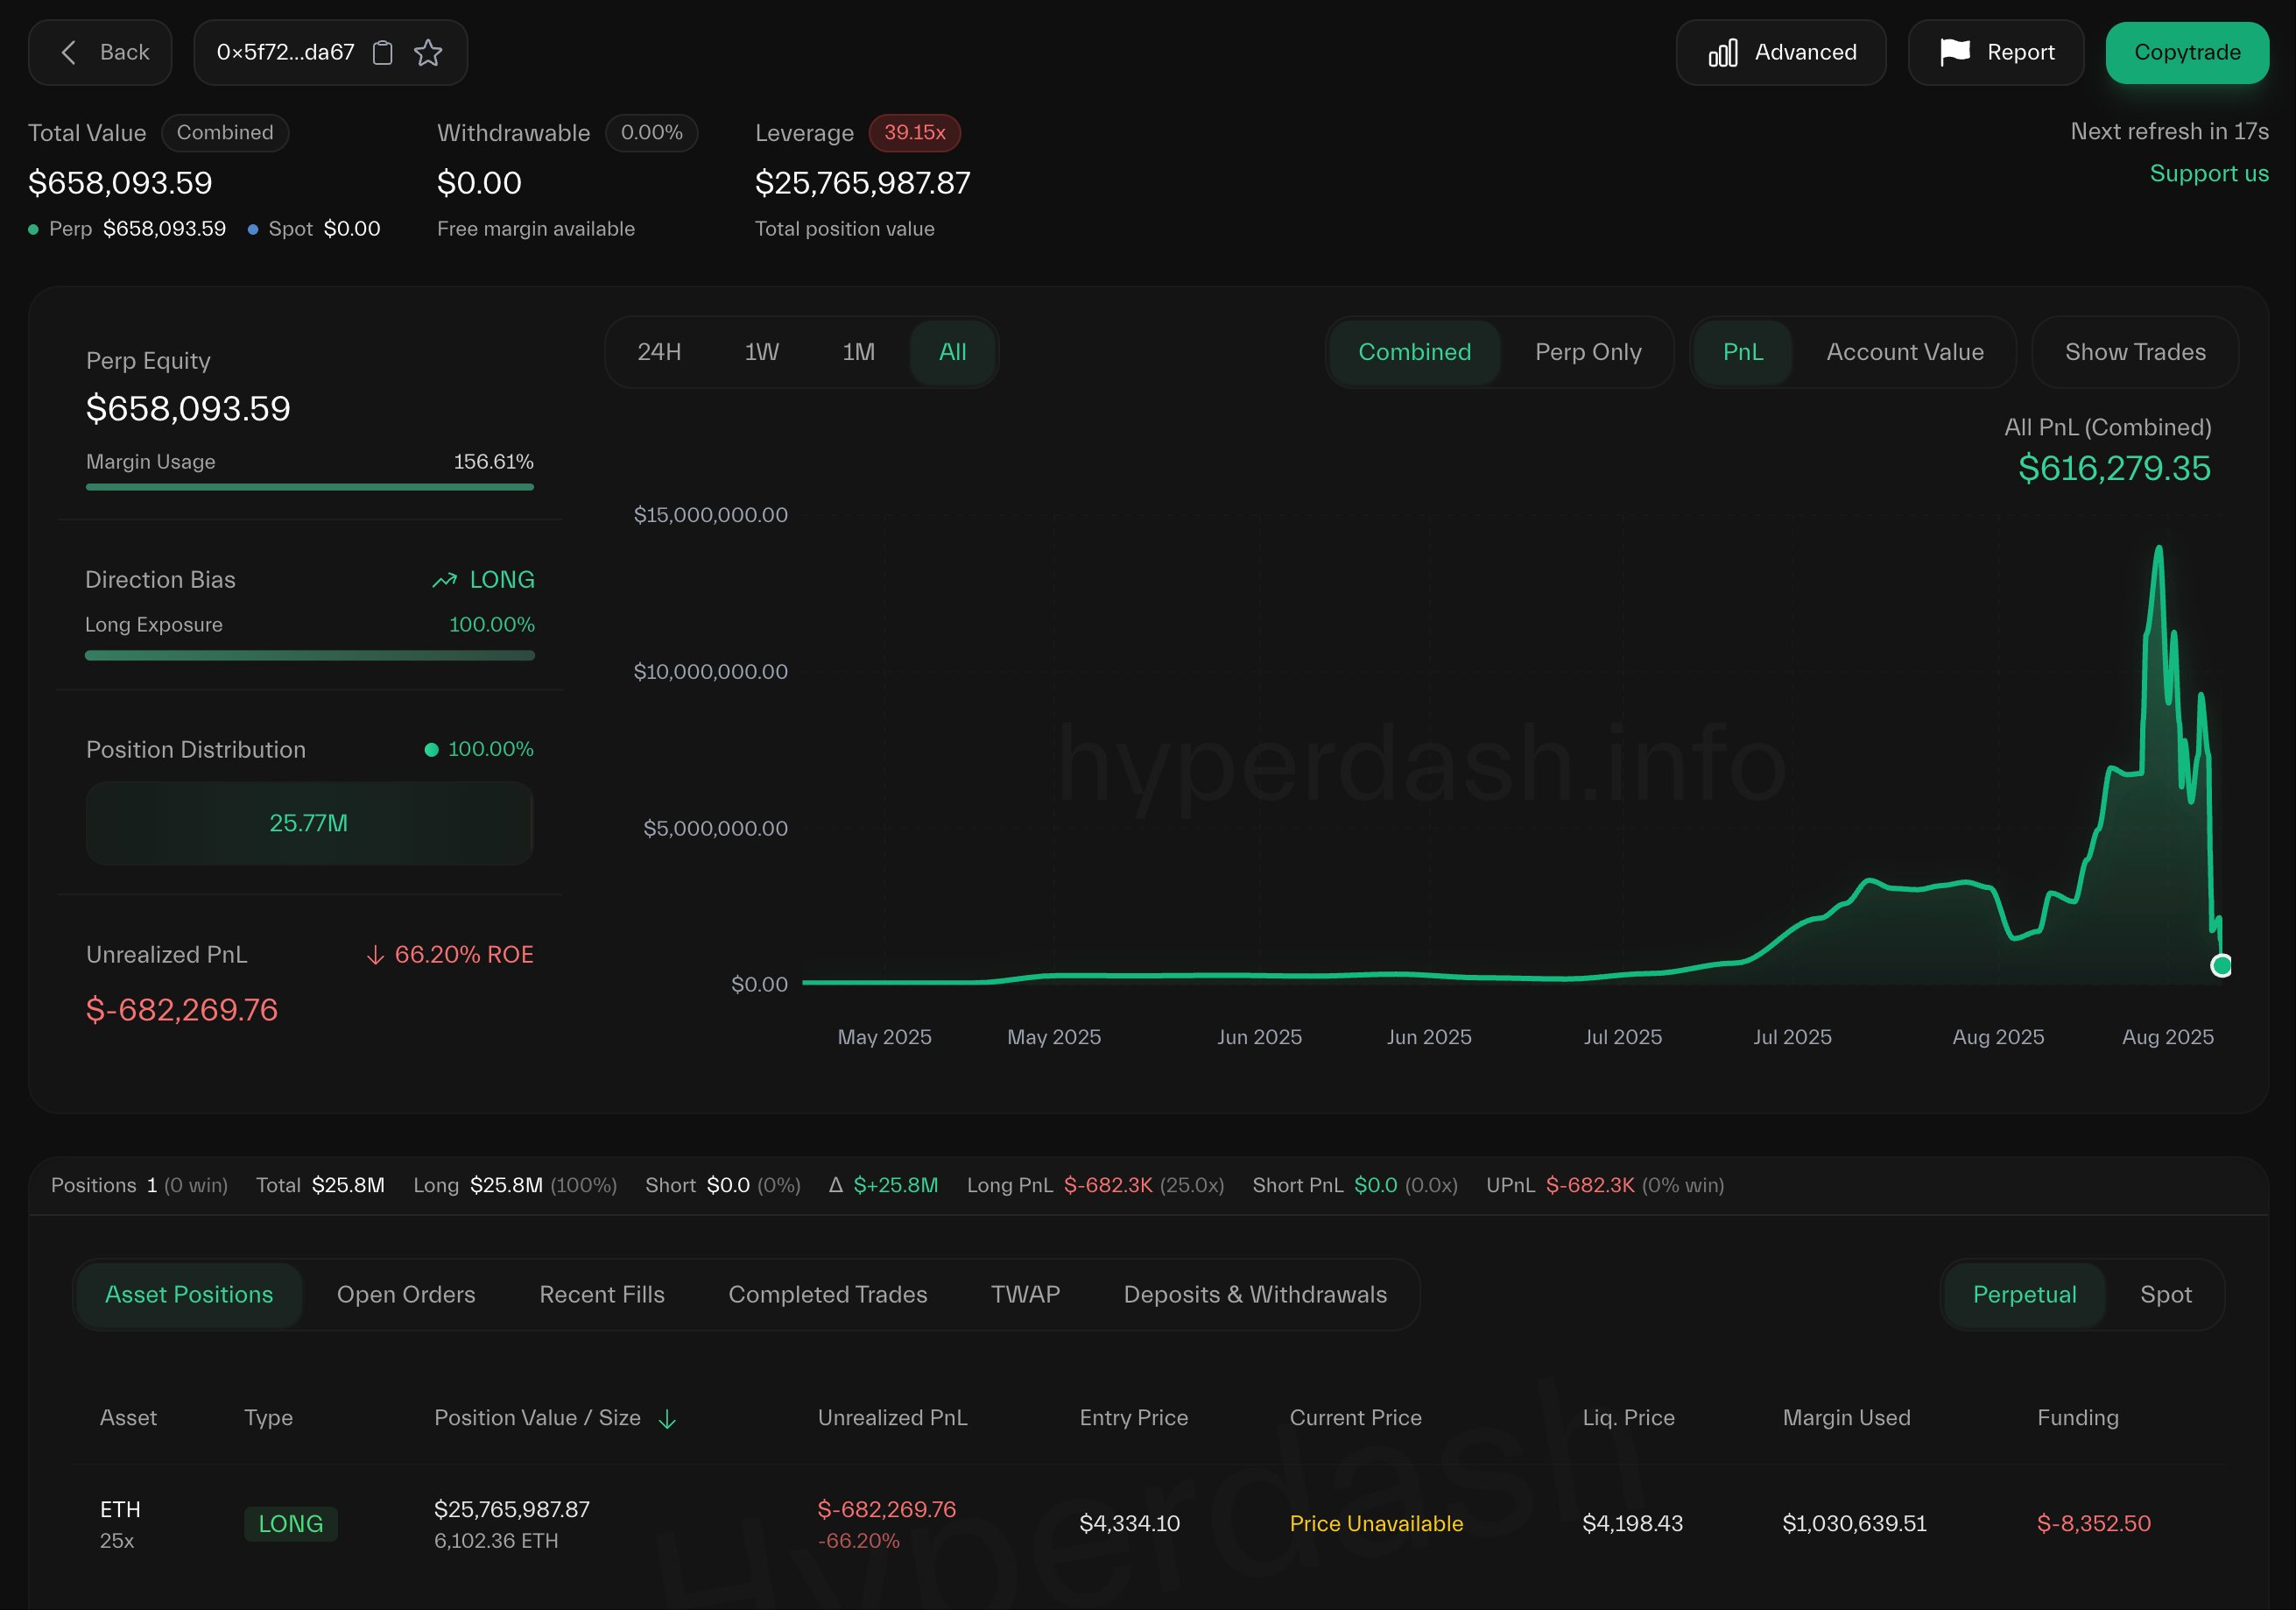Click the Price Unavailable cell

[1376, 1524]
